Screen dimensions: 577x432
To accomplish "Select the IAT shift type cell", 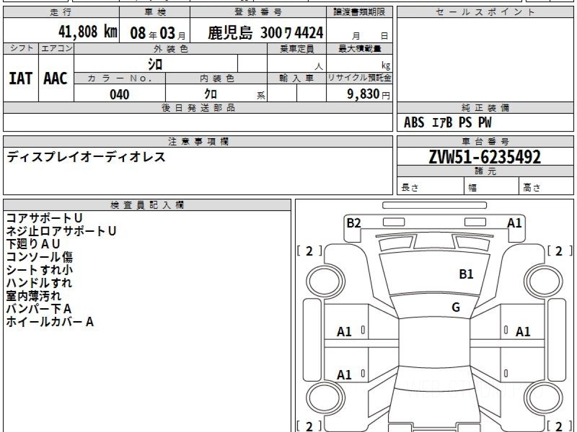I will point(21,79).
